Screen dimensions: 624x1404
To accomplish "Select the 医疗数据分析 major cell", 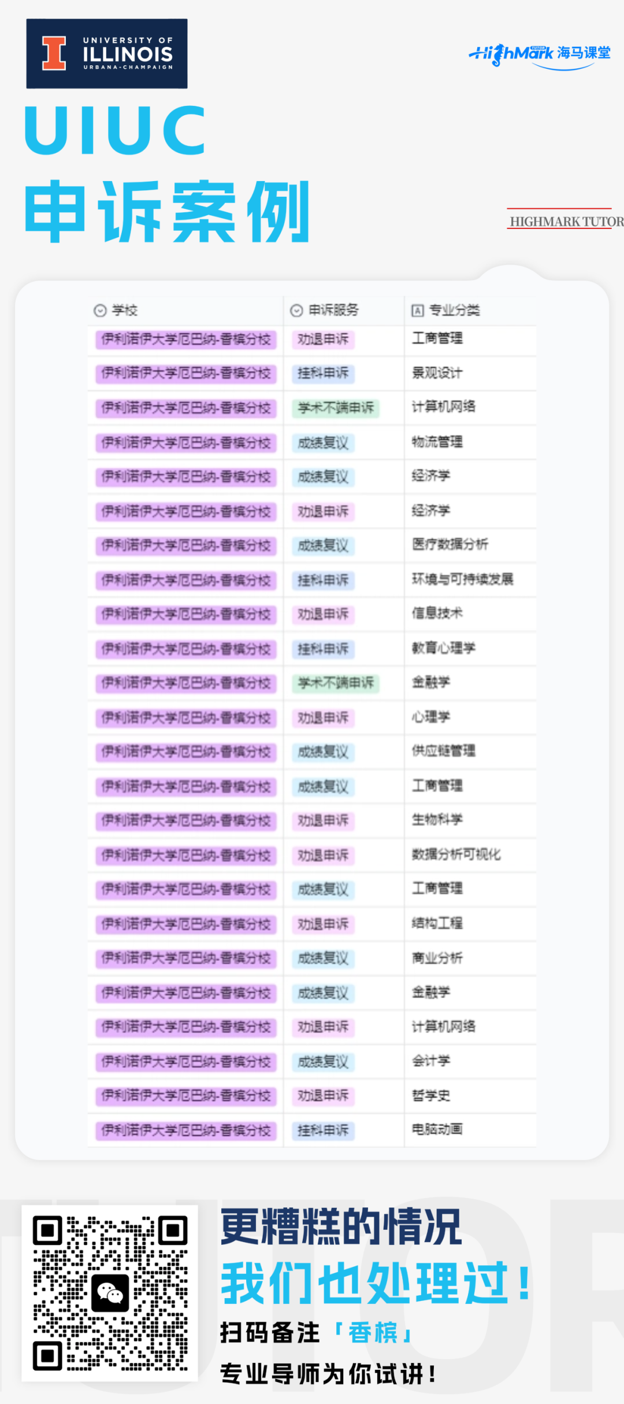I will (x=450, y=544).
